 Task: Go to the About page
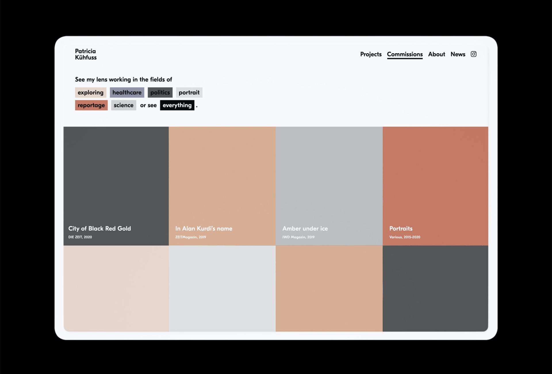[436, 54]
